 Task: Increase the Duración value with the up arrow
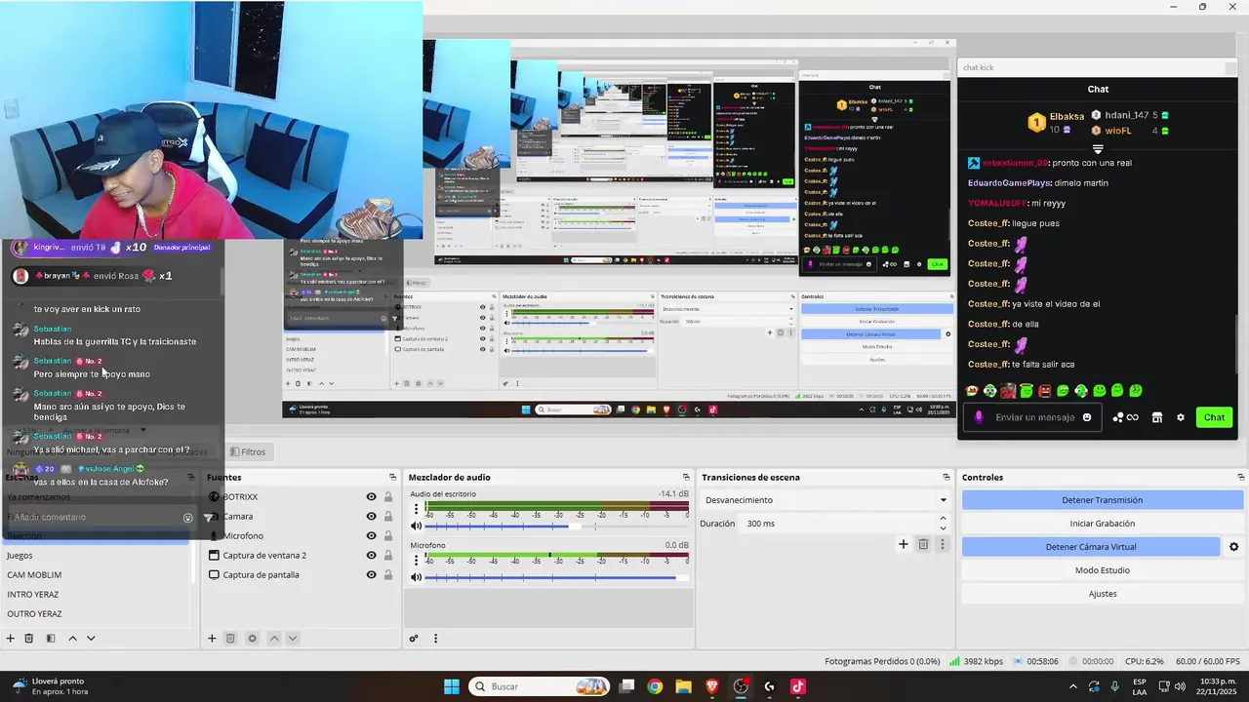(943, 520)
